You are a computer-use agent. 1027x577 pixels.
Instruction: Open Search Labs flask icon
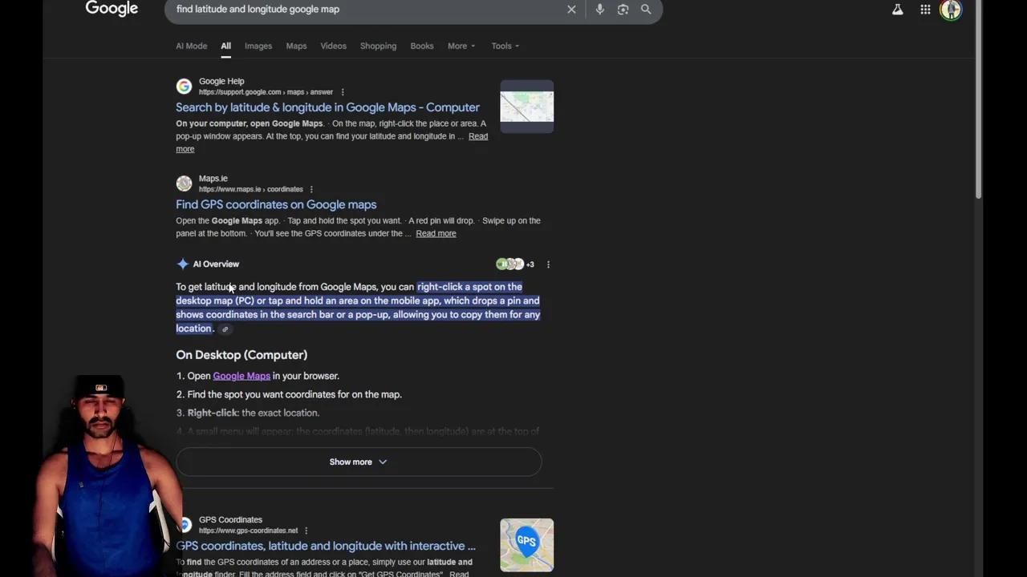pos(897,10)
